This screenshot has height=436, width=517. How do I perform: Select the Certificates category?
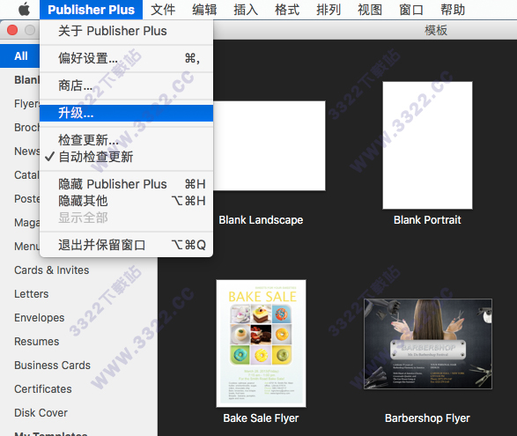coord(43,388)
